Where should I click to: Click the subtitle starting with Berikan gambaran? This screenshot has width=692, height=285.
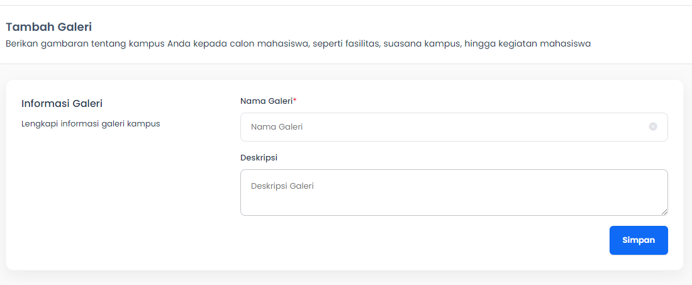click(298, 44)
